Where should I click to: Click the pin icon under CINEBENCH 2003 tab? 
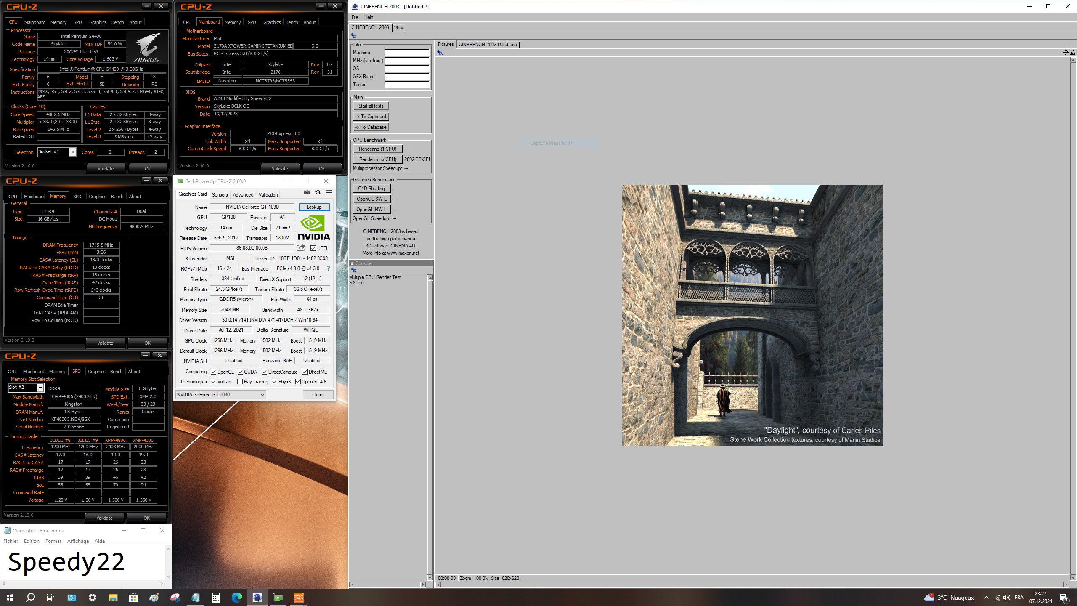(353, 36)
